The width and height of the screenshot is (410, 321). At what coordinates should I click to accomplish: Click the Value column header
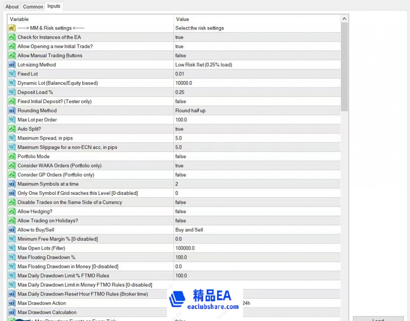(x=257, y=19)
